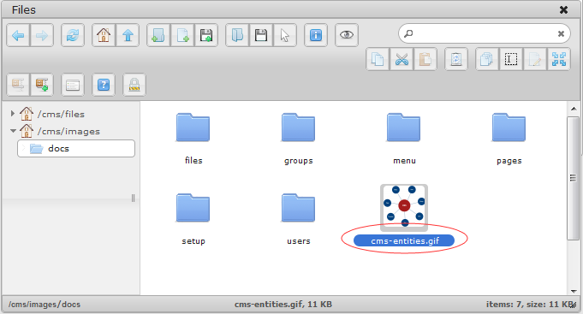The height and width of the screenshot is (314, 583).
Task: Extract an archive with the faded archive icon
Action: click(18, 85)
